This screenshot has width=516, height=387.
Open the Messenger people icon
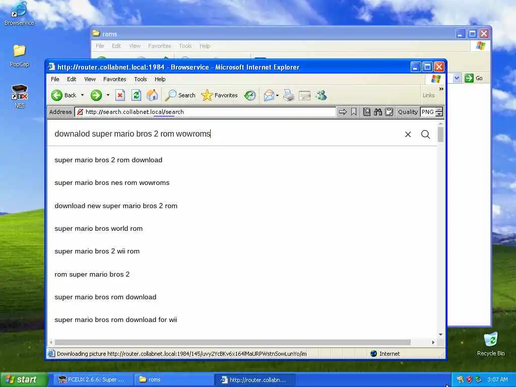pyautogui.click(x=321, y=95)
